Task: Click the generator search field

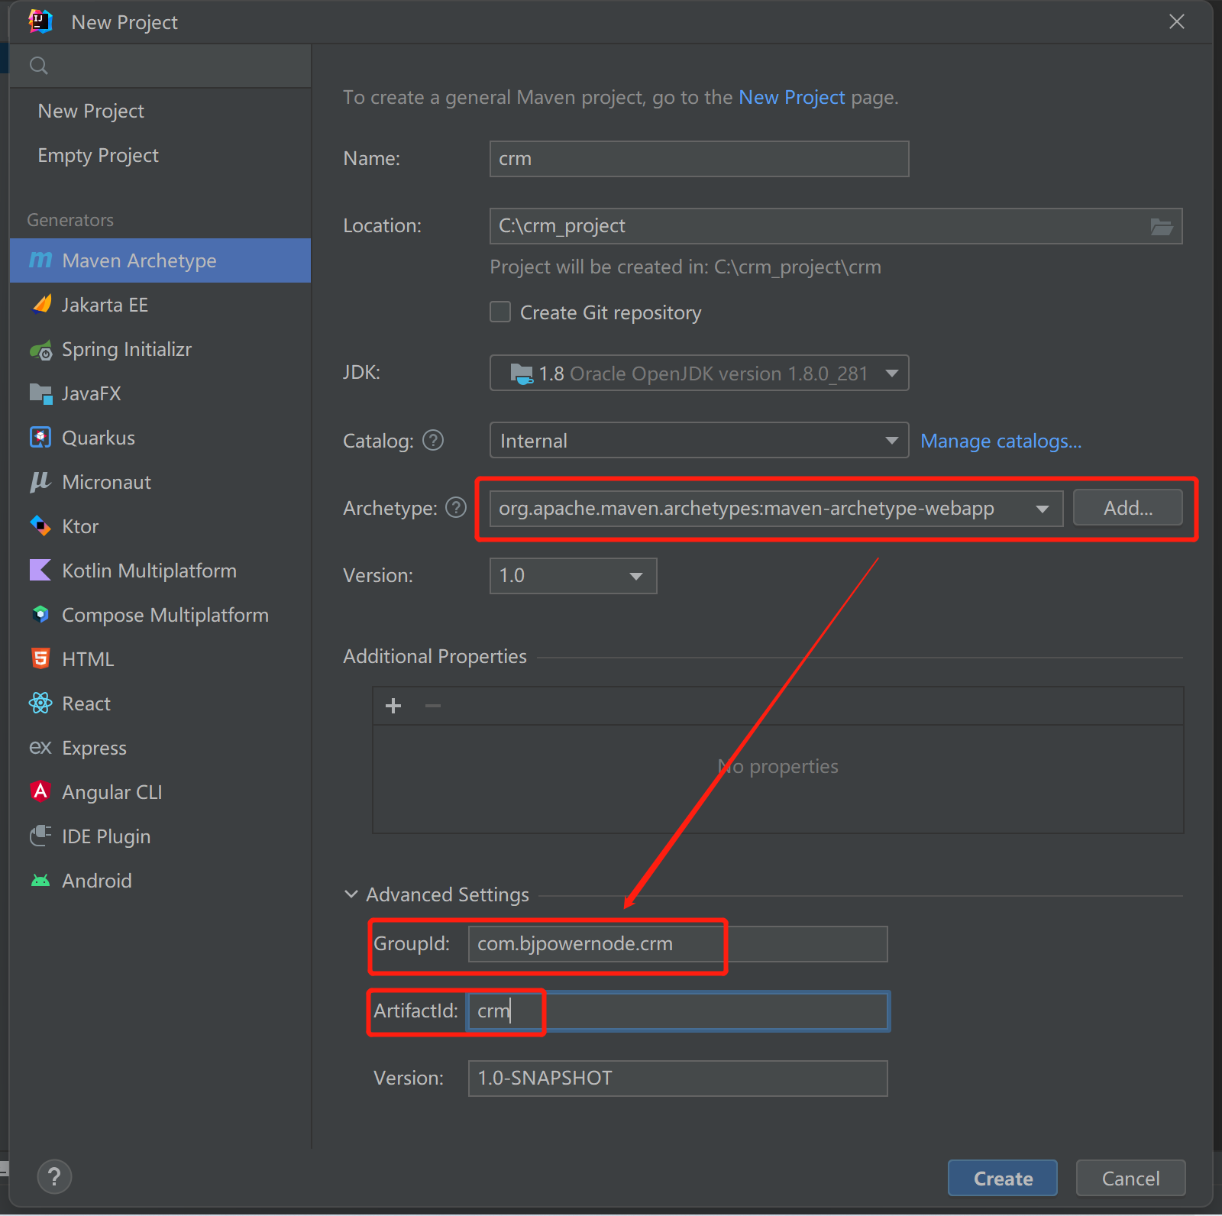Action: [x=160, y=66]
